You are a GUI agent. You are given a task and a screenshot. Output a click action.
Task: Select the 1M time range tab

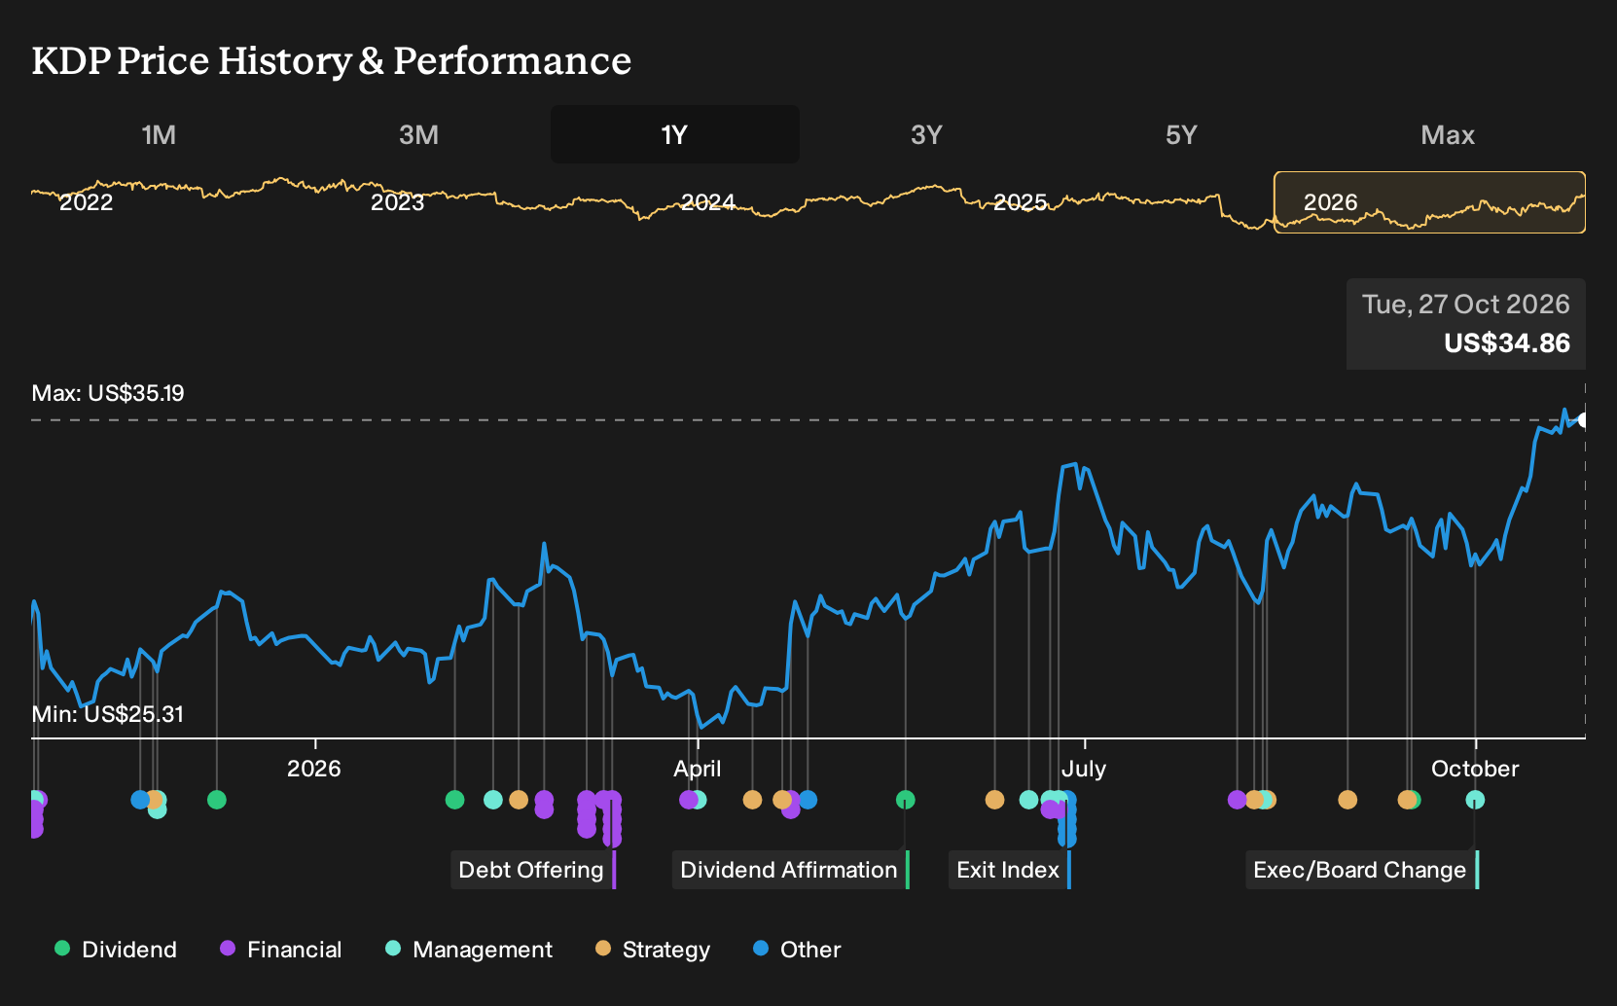click(159, 134)
